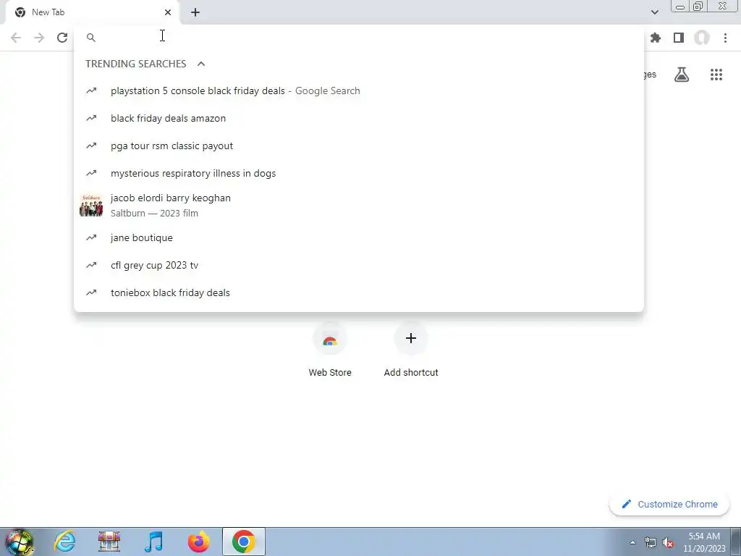Collapse the Trending Searches section
This screenshot has height=556, width=741.
coord(201,64)
